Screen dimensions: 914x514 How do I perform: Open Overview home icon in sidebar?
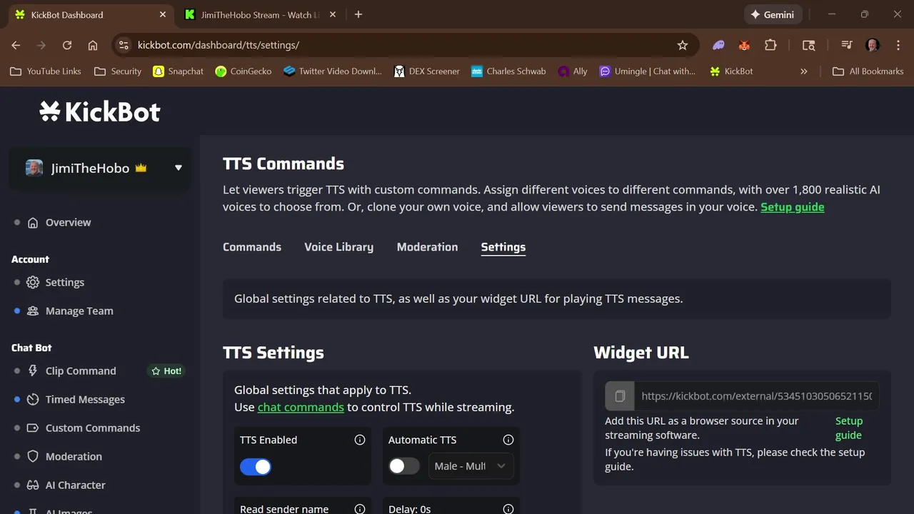(x=33, y=223)
